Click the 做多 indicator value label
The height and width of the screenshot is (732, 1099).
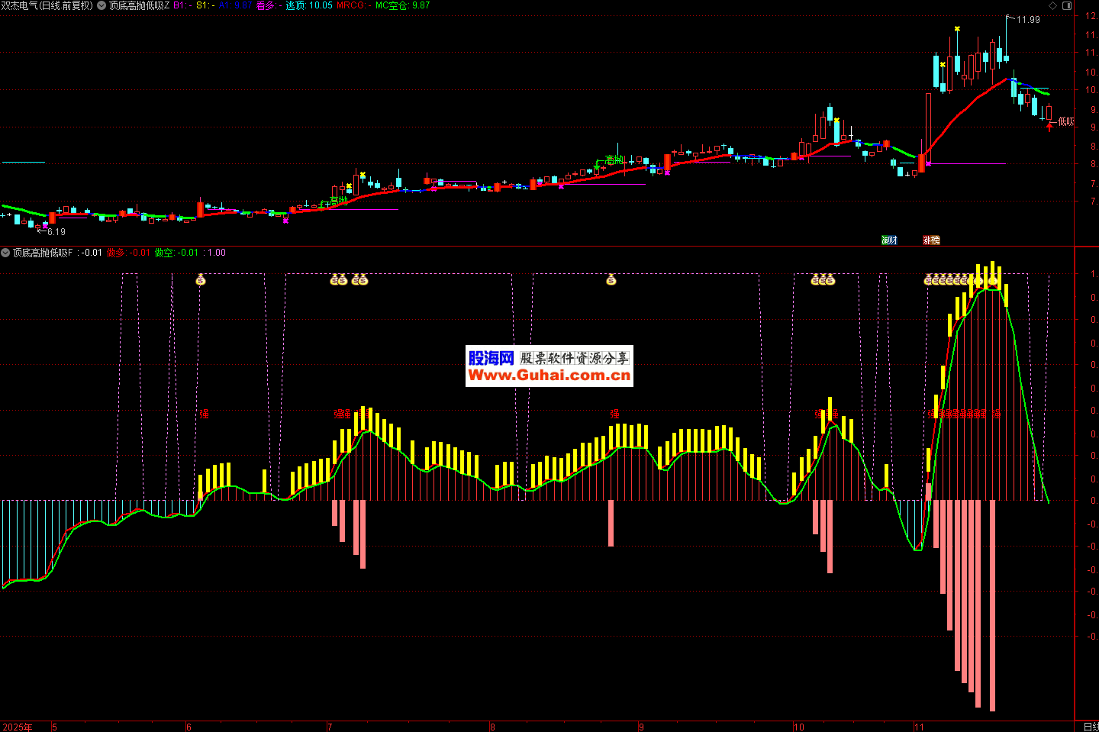[x=128, y=253]
